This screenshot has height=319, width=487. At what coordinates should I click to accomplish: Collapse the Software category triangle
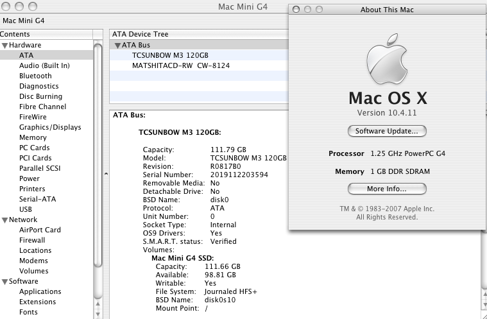click(4, 282)
